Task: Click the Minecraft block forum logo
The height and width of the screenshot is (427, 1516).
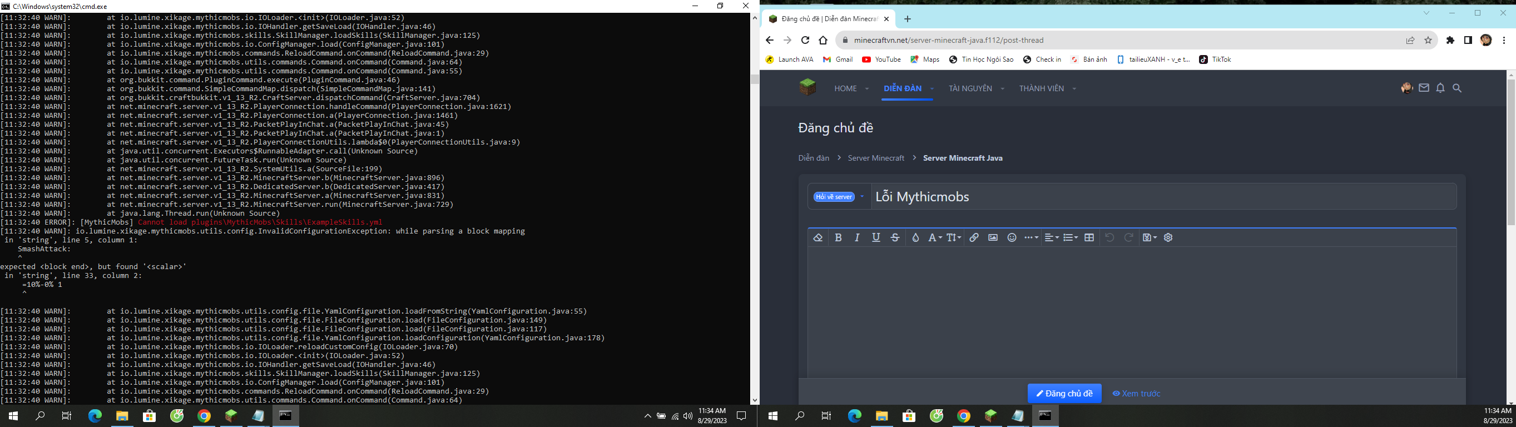Action: tap(807, 87)
